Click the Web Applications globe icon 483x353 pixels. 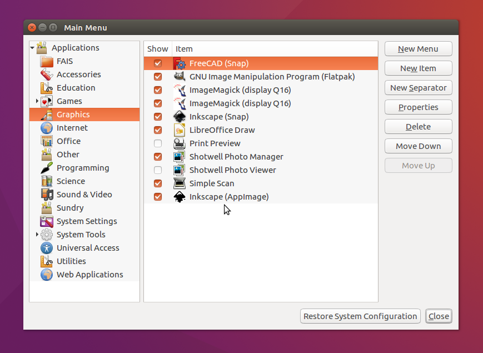click(47, 275)
